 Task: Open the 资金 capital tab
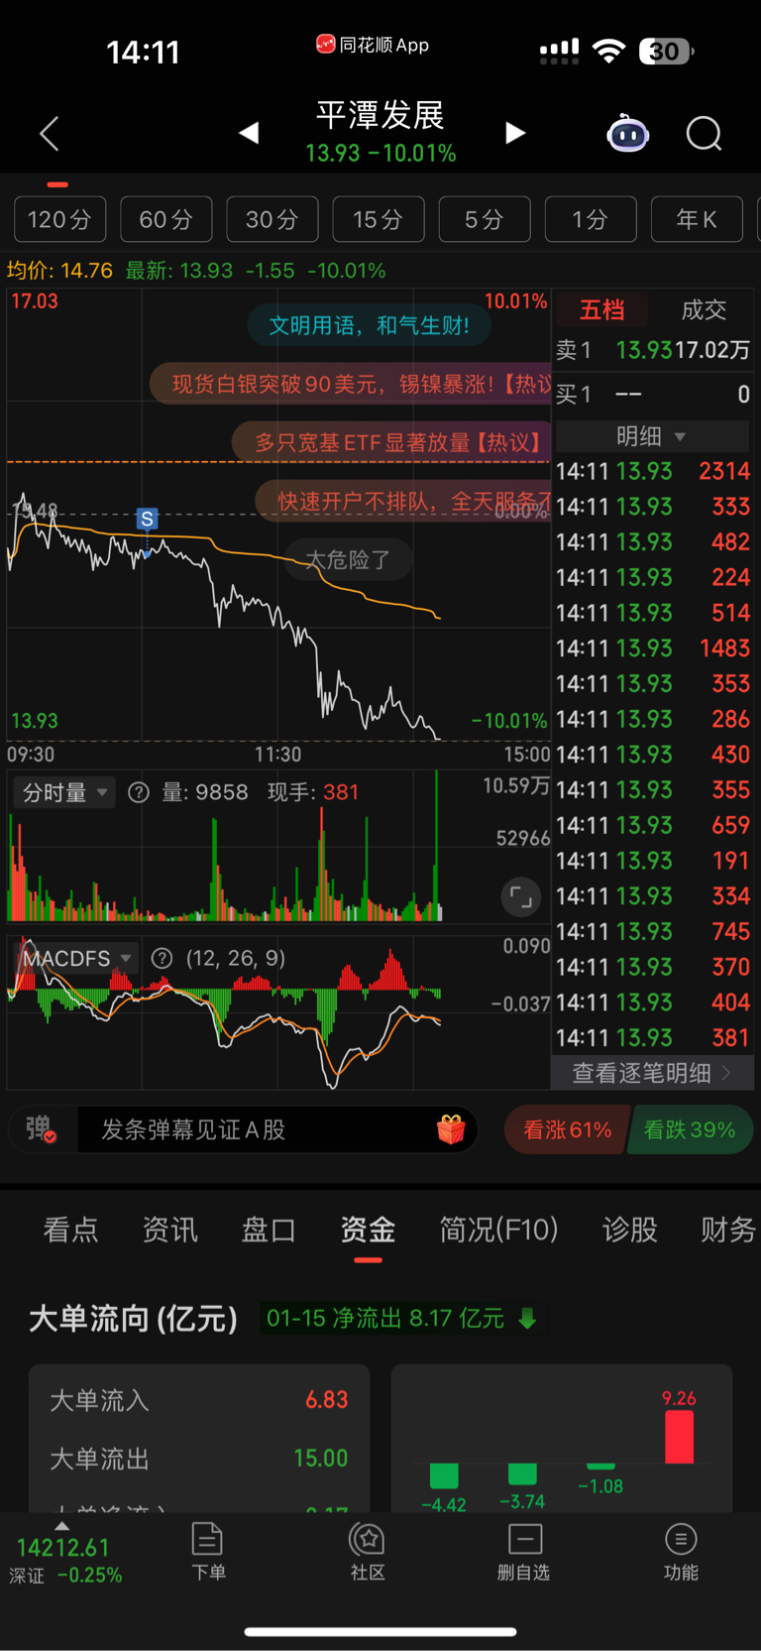pos(368,1231)
